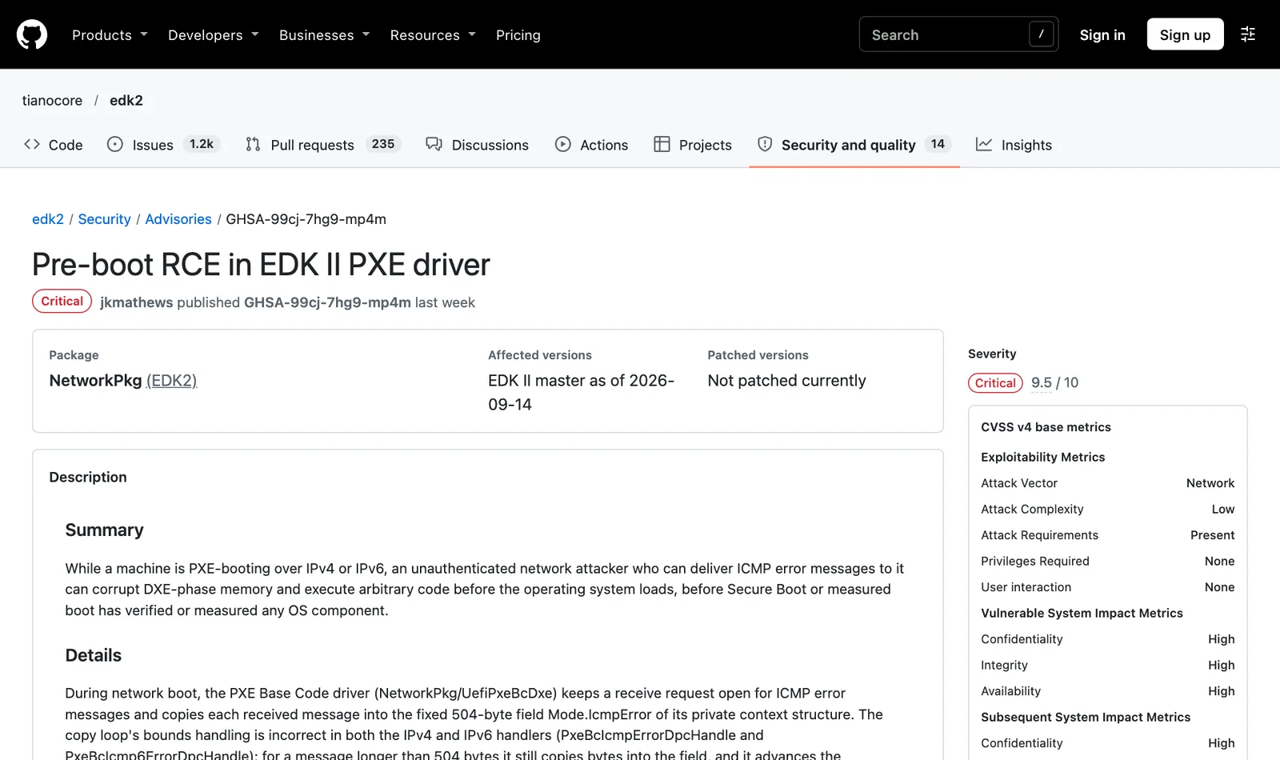Screen dimensions: 1280x760
Task: Open the tianocore organization link
Action: coord(52,100)
